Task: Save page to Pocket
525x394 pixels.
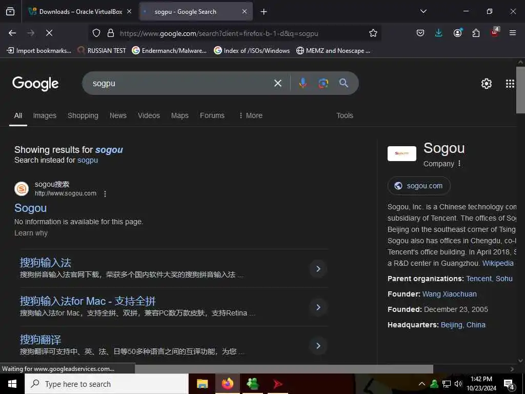Action: pos(420,33)
